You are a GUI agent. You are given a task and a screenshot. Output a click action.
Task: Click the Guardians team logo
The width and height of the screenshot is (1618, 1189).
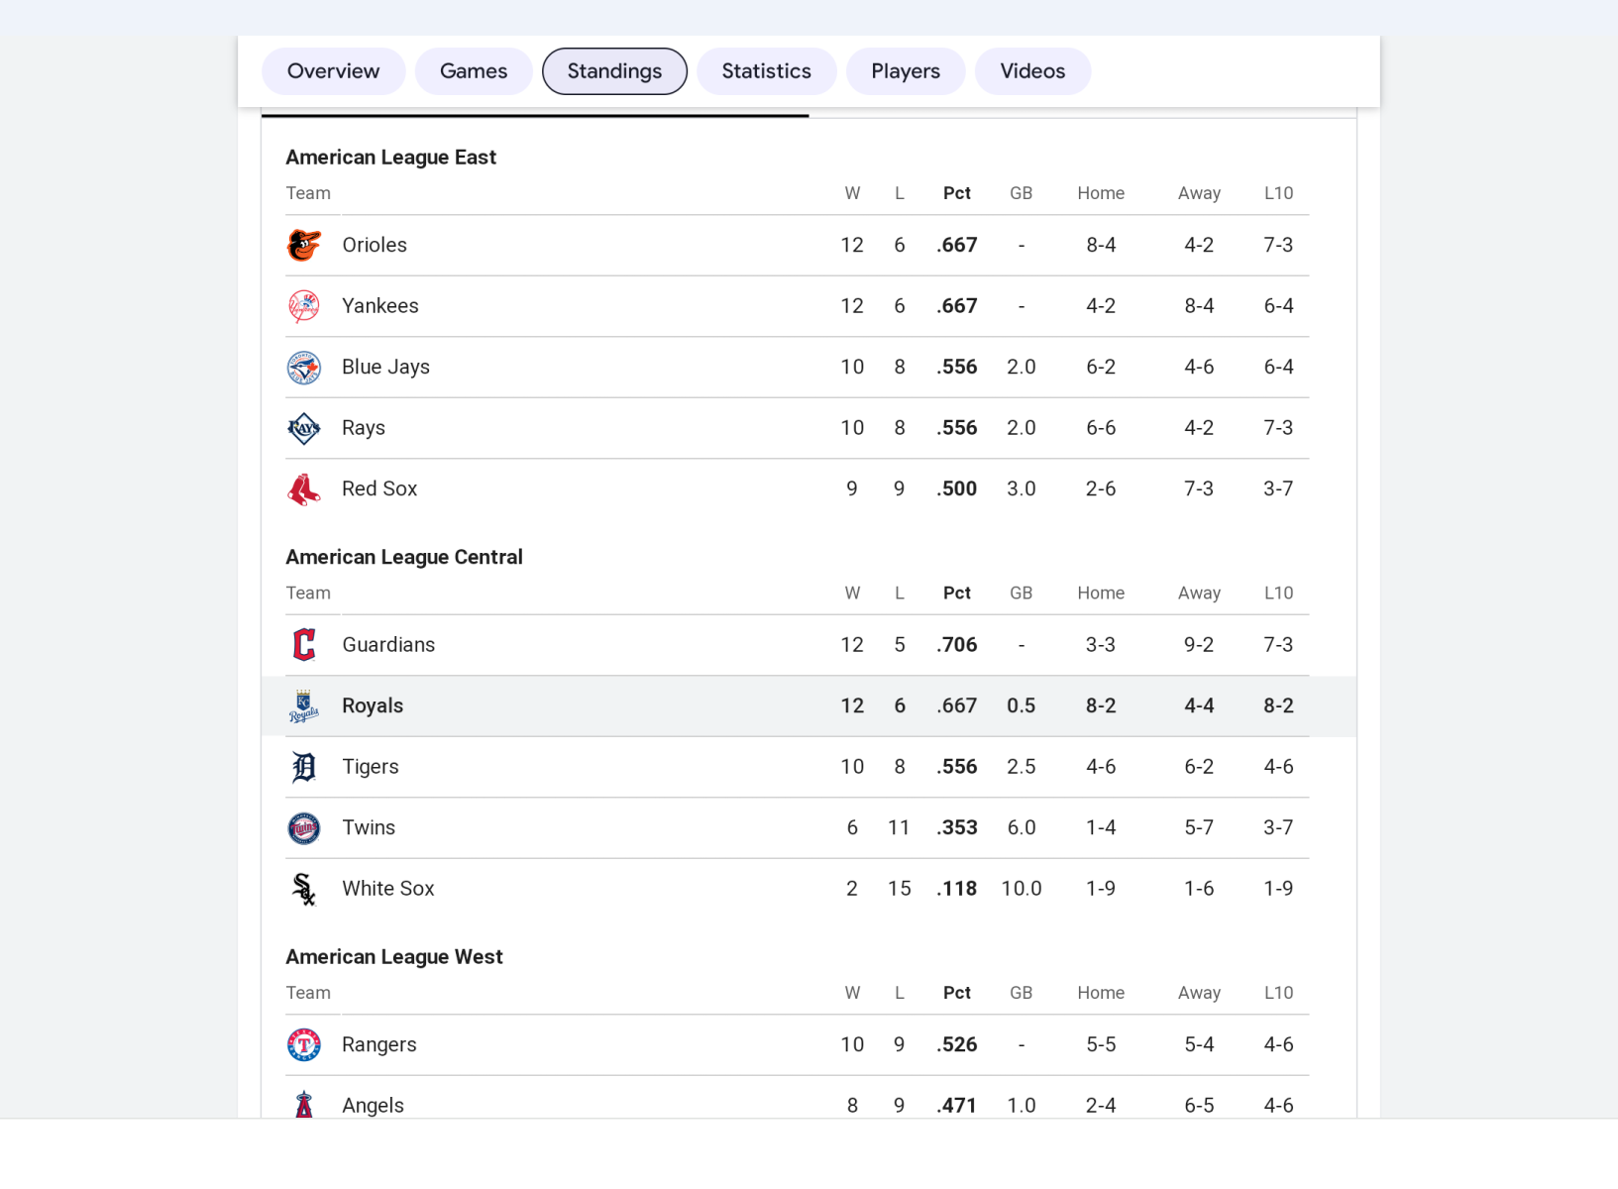tap(304, 645)
